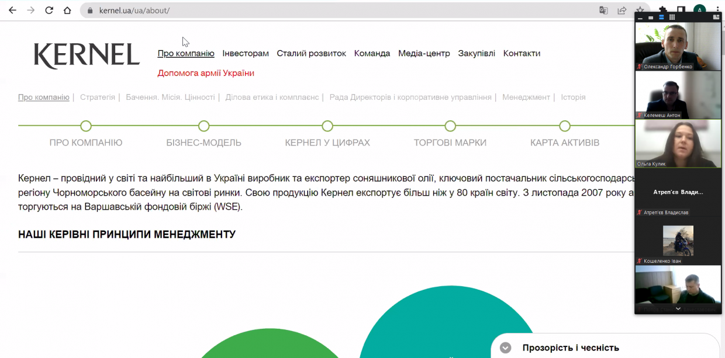Open the Chrome three-dot menu

tap(717, 10)
